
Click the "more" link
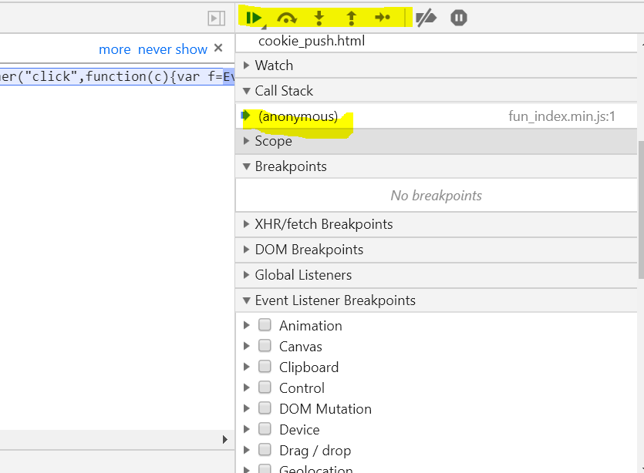(115, 49)
